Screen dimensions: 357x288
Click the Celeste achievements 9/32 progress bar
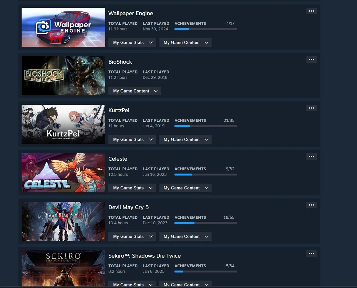tap(206, 175)
